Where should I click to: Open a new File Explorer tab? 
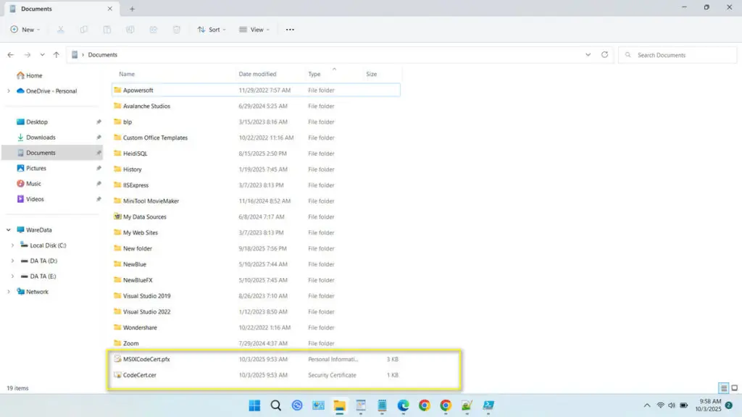pyautogui.click(x=132, y=9)
